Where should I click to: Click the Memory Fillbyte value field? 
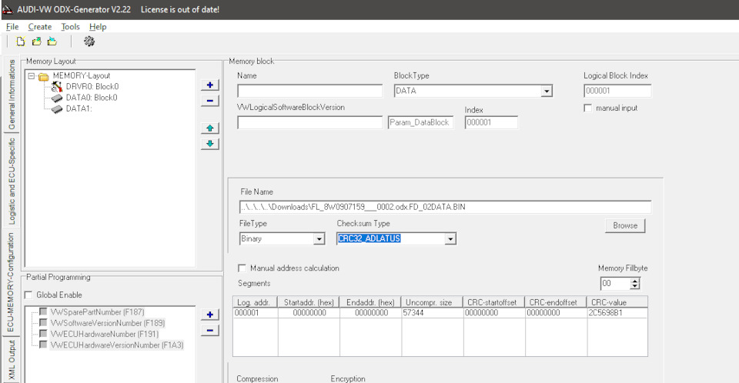point(615,284)
